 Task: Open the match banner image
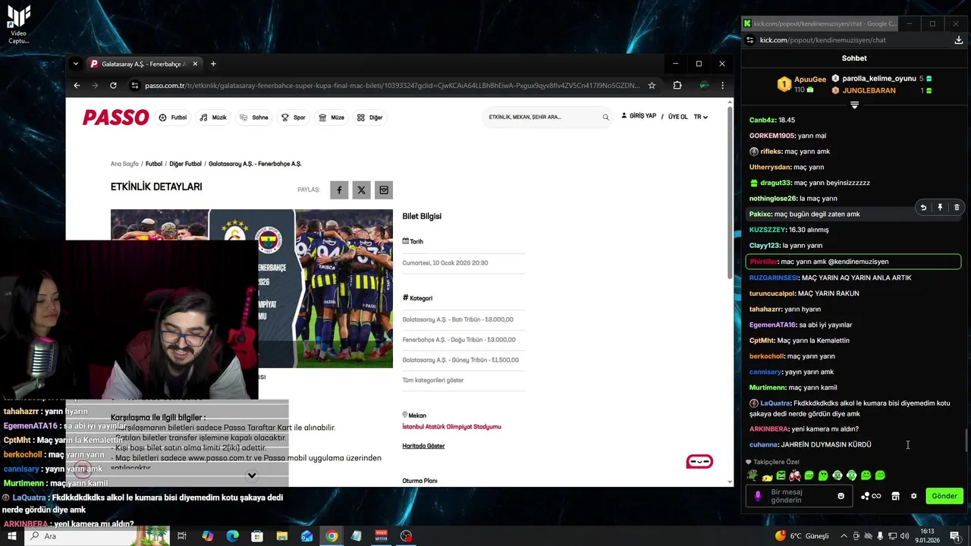coord(252,288)
